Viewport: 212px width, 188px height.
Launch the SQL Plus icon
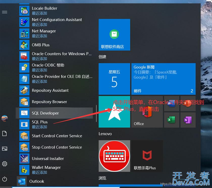click(24, 124)
